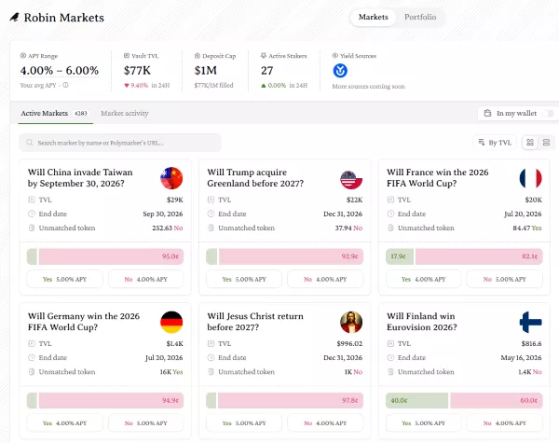Click the Robin Markets bird logo
The height and width of the screenshot is (443, 559).
point(14,17)
